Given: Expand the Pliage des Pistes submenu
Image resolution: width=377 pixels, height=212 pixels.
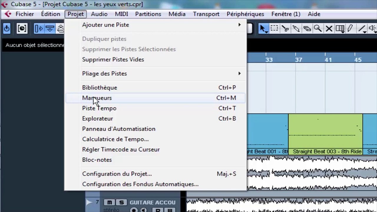Looking at the screenshot, I should point(155,74).
